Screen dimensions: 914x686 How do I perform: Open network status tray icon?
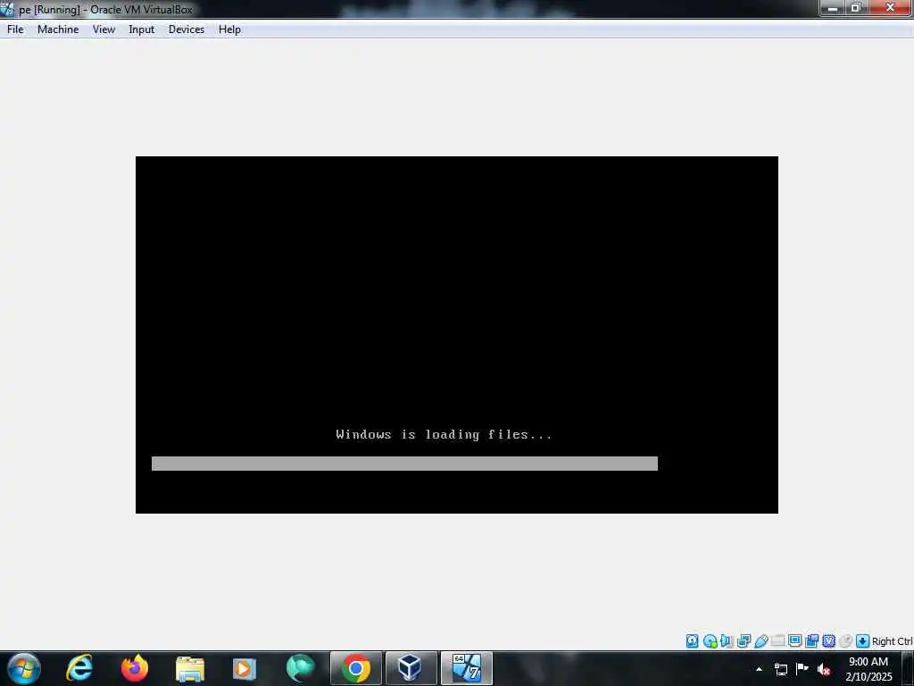tap(780, 669)
